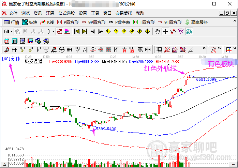Image resolution: width=238 pixels, height=168 pixels.
Task: Click the yellow diamond left-arrow icon
Action: 108,31
